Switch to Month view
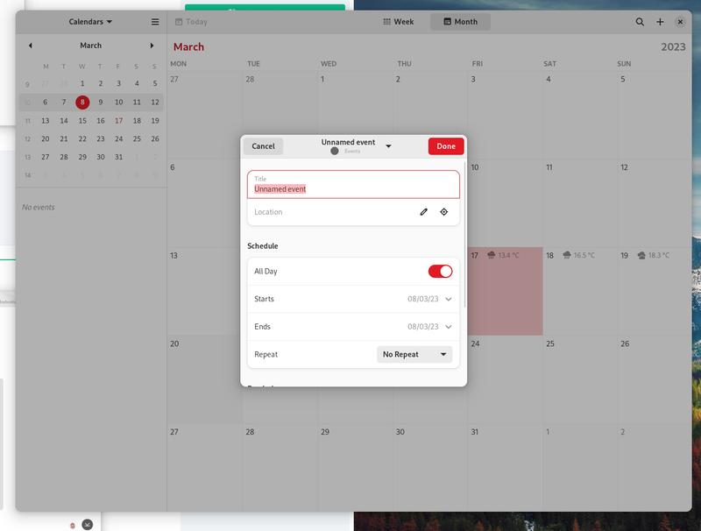 (461, 21)
